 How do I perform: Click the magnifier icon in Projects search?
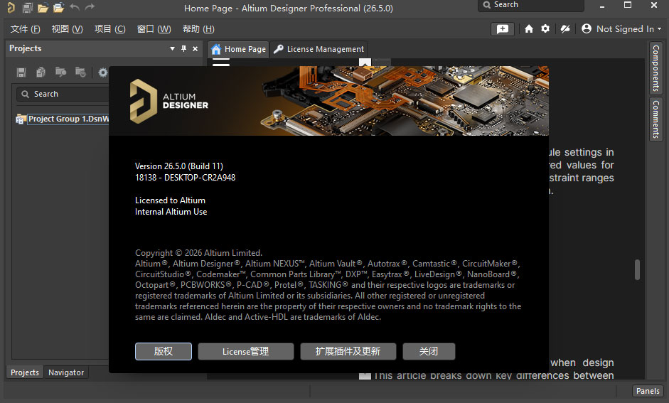click(25, 94)
